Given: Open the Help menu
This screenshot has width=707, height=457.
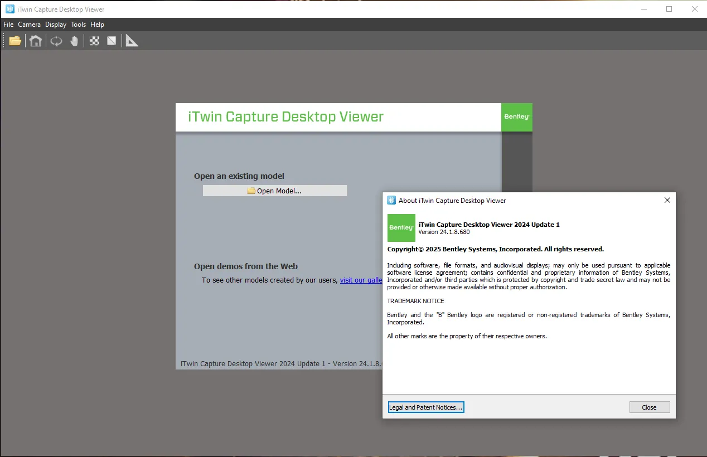Looking at the screenshot, I should pyautogui.click(x=98, y=25).
